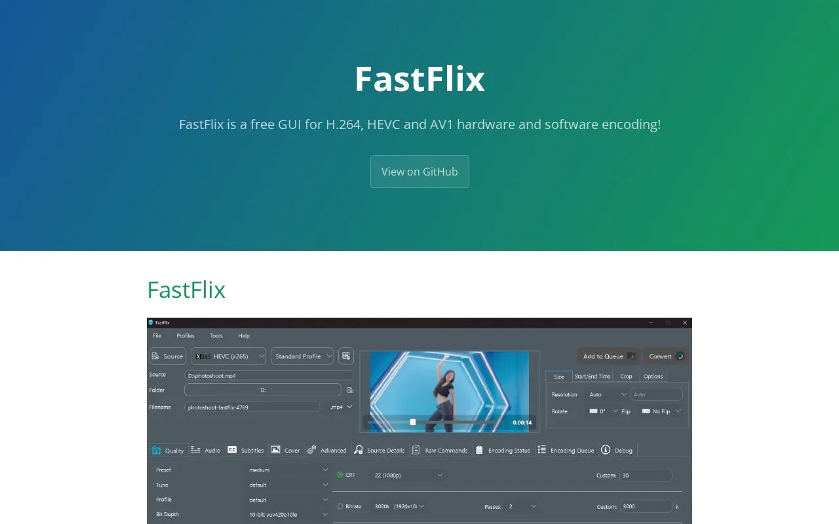Open the Tune default dropdown
This screenshot has height=524, width=839.
(288, 485)
